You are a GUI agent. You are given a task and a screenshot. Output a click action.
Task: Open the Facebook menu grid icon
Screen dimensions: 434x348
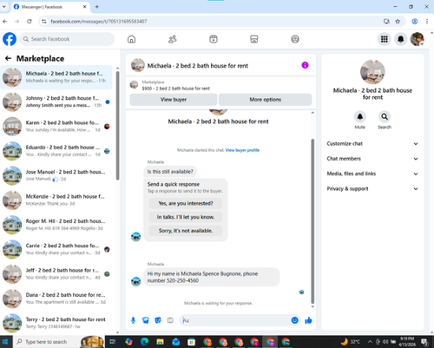click(384, 39)
